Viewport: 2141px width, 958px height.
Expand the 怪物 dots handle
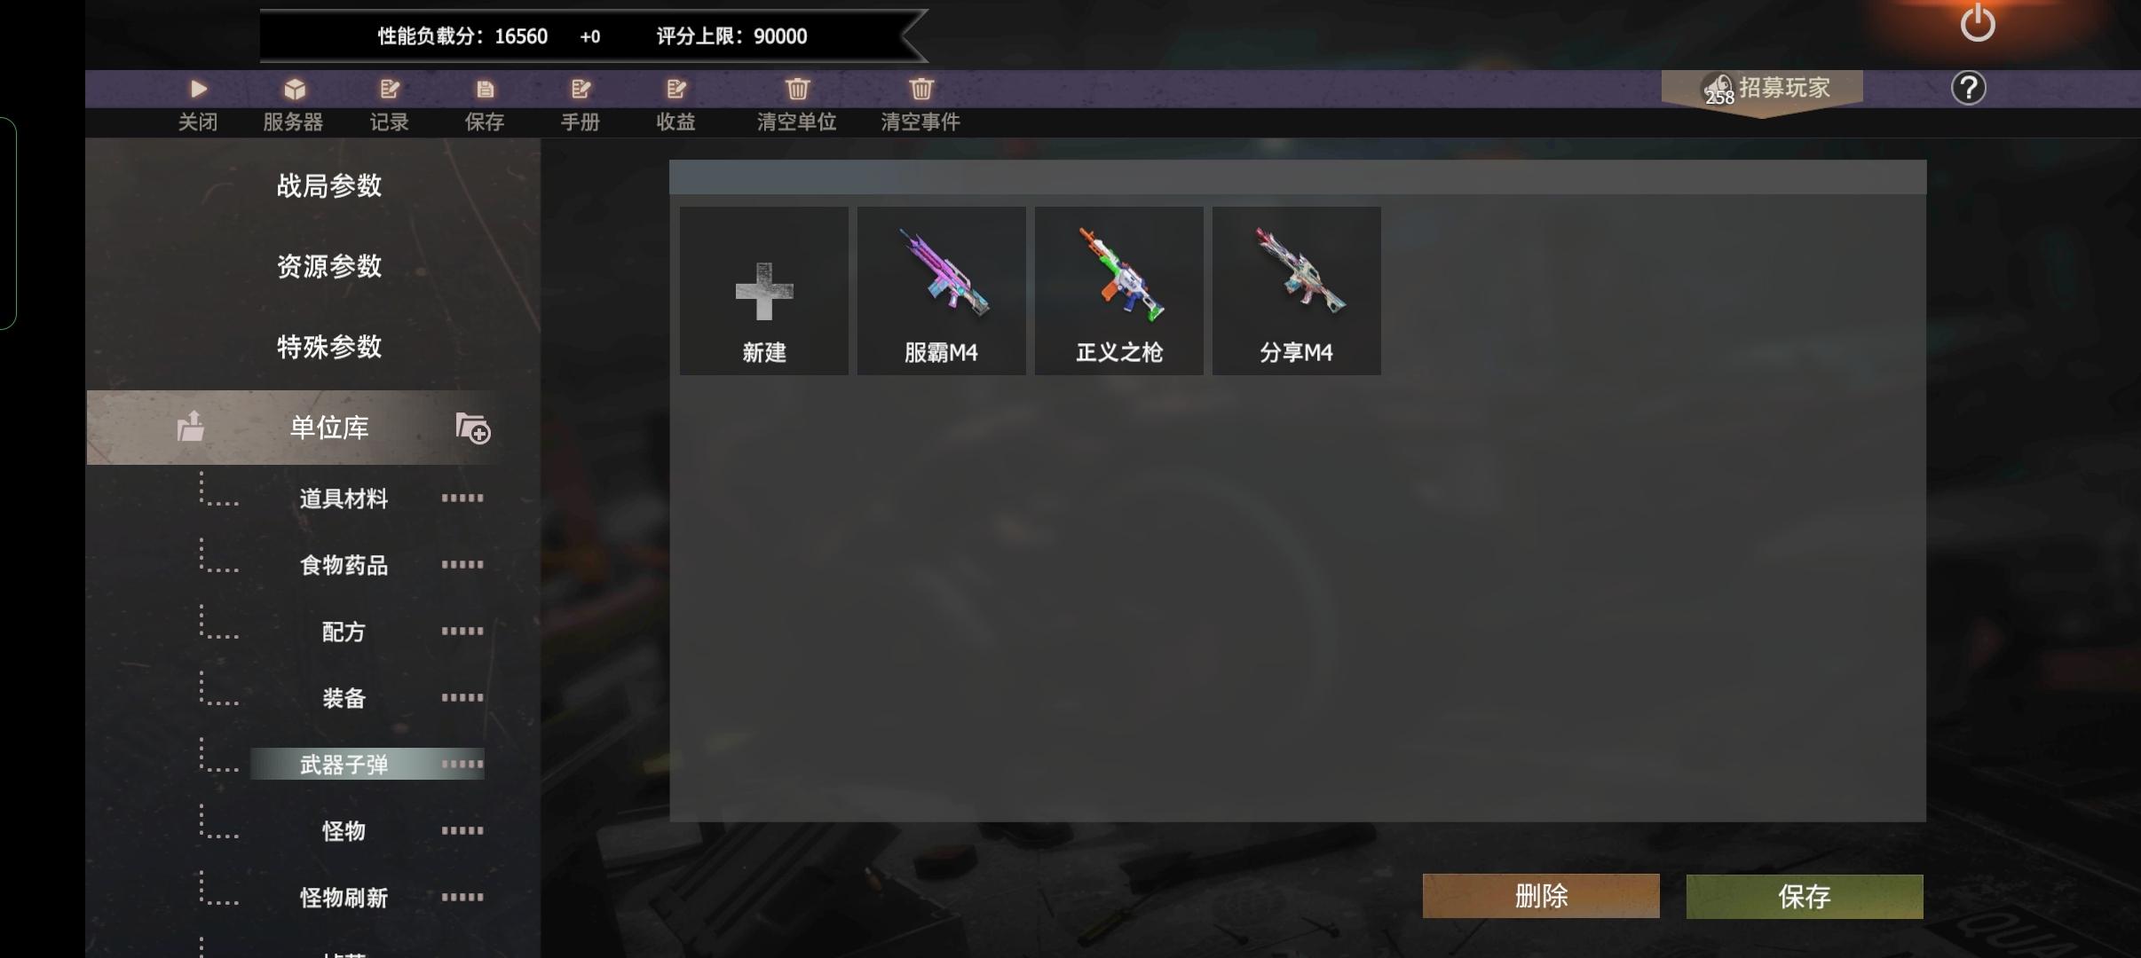[462, 830]
